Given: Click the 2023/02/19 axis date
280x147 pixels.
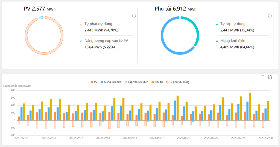Looking at the screenshot, I should [x=184, y=138].
